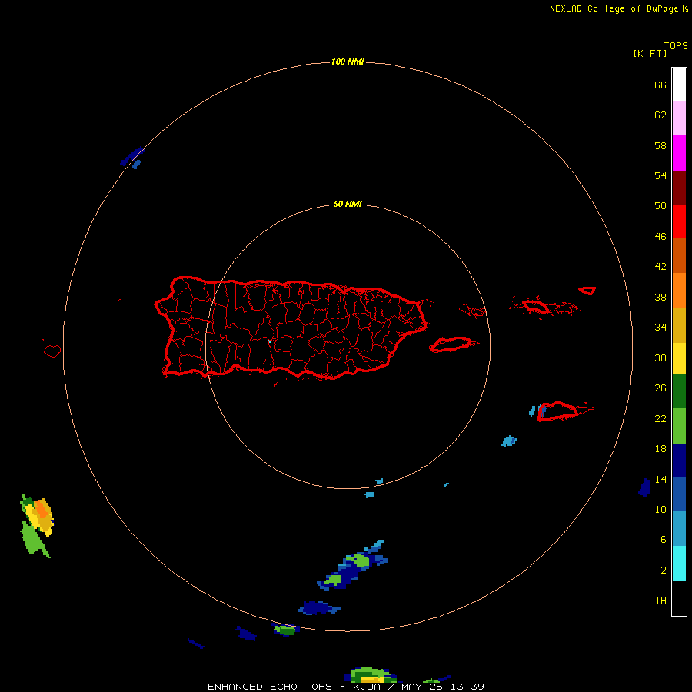Click the dark green 30 kft legend swatch
The image size is (692, 692).
coord(679,391)
